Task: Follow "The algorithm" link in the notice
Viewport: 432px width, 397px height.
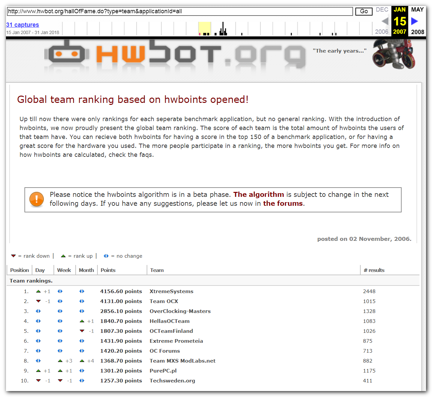Action: click(x=259, y=195)
